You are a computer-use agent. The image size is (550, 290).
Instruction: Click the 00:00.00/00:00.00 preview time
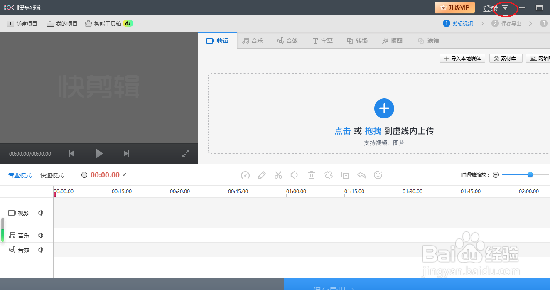(x=30, y=154)
